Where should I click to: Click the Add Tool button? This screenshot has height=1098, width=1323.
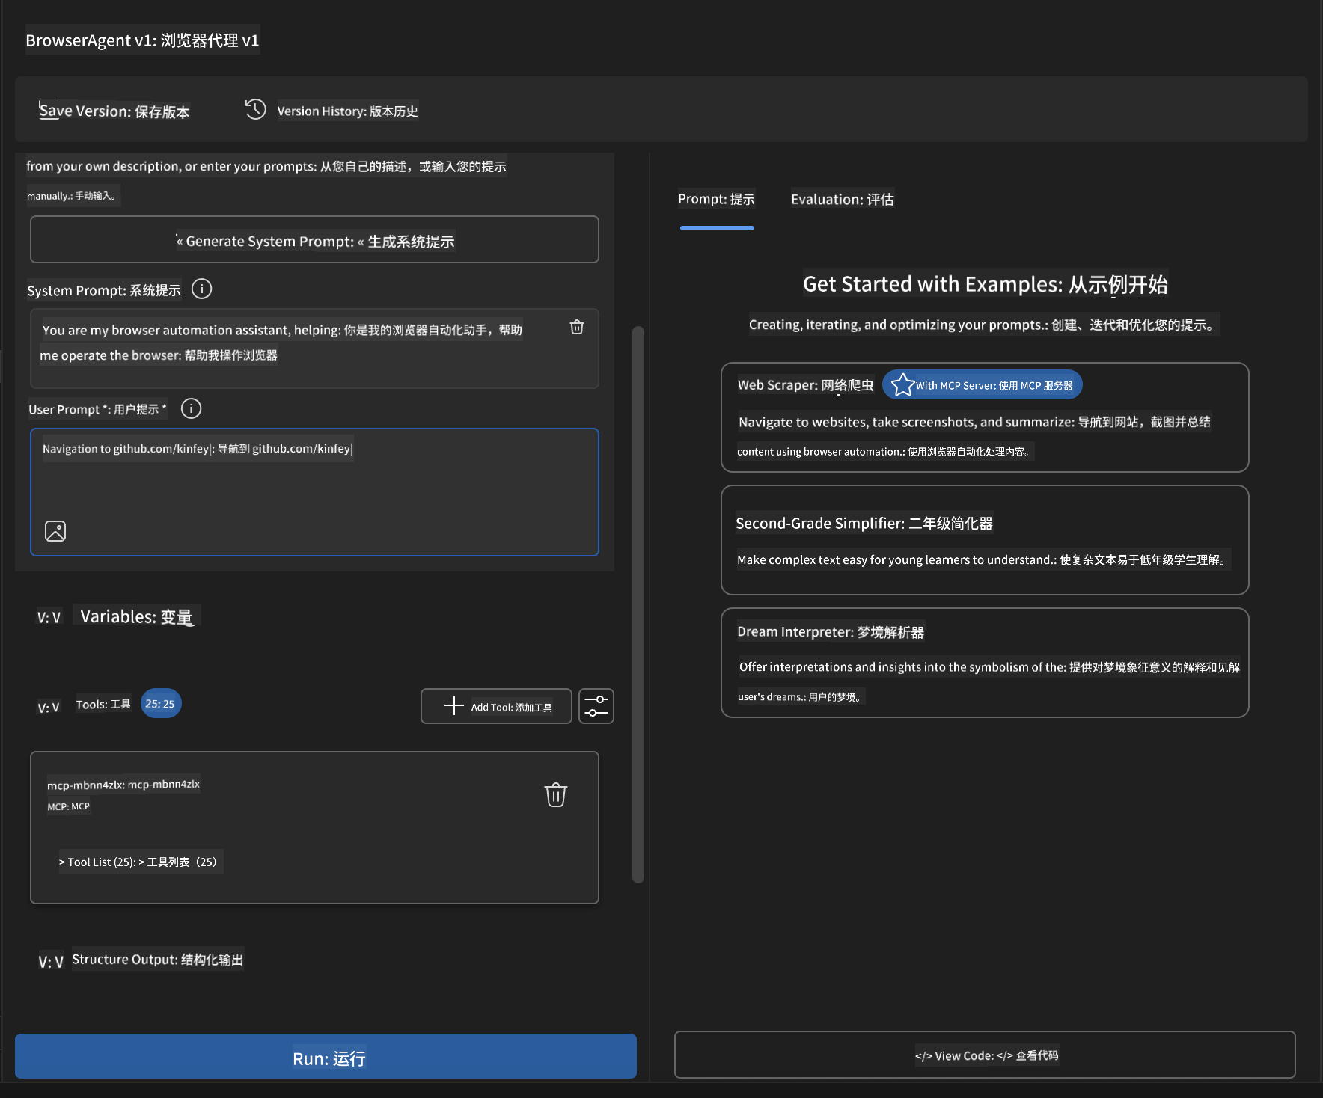click(x=496, y=706)
